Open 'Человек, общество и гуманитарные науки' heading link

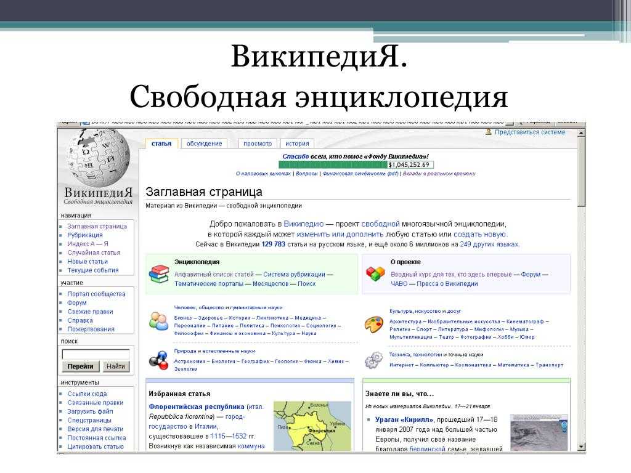[228, 308]
